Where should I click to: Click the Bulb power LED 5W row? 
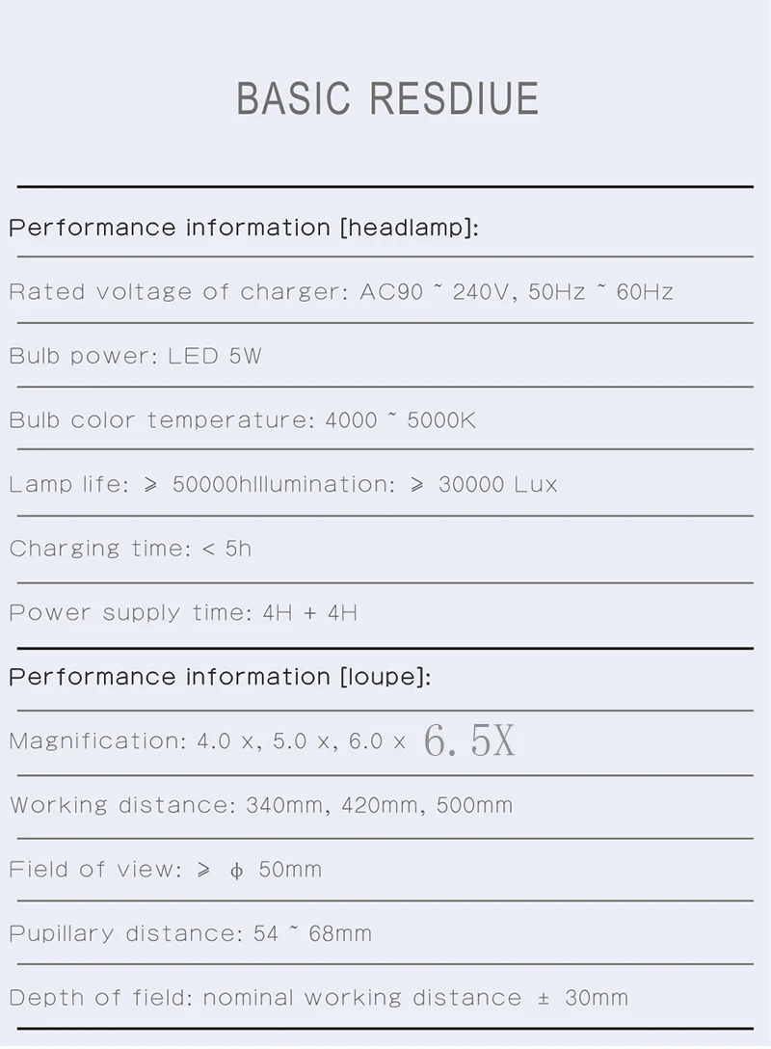[x=135, y=357]
